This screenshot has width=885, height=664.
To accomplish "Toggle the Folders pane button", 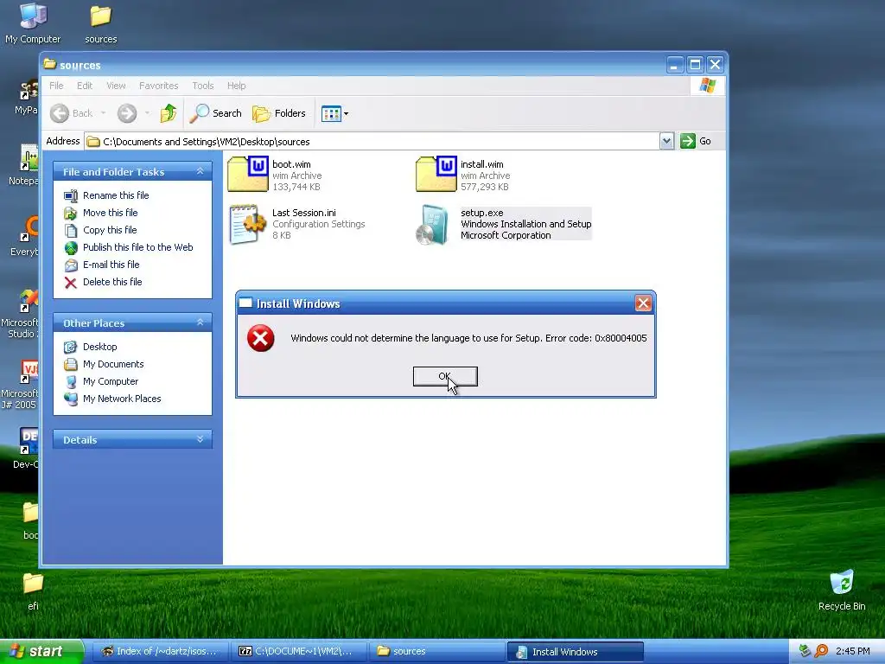I will (x=279, y=113).
